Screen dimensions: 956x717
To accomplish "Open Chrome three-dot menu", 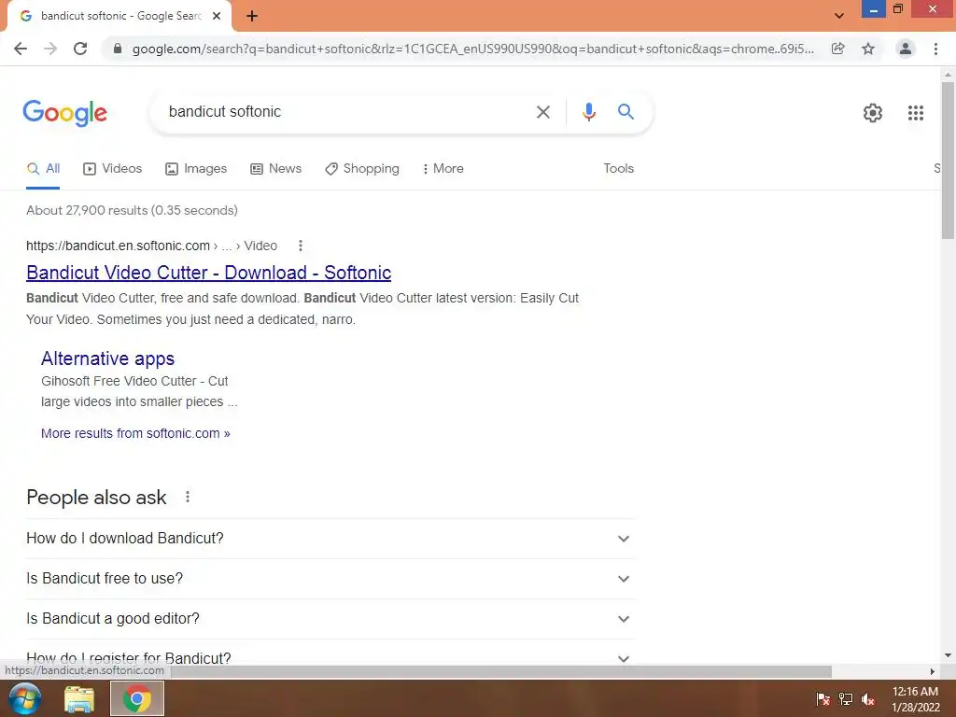I will 935,49.
